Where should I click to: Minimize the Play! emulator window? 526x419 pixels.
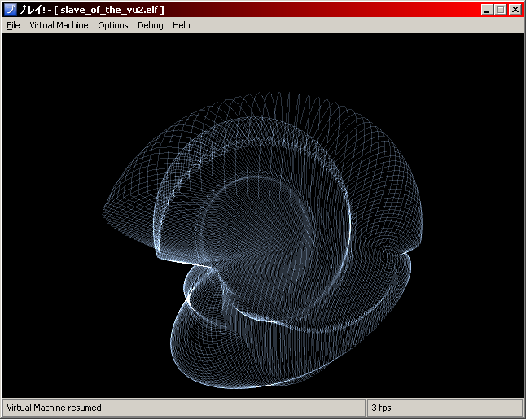[x=487, y=10]
